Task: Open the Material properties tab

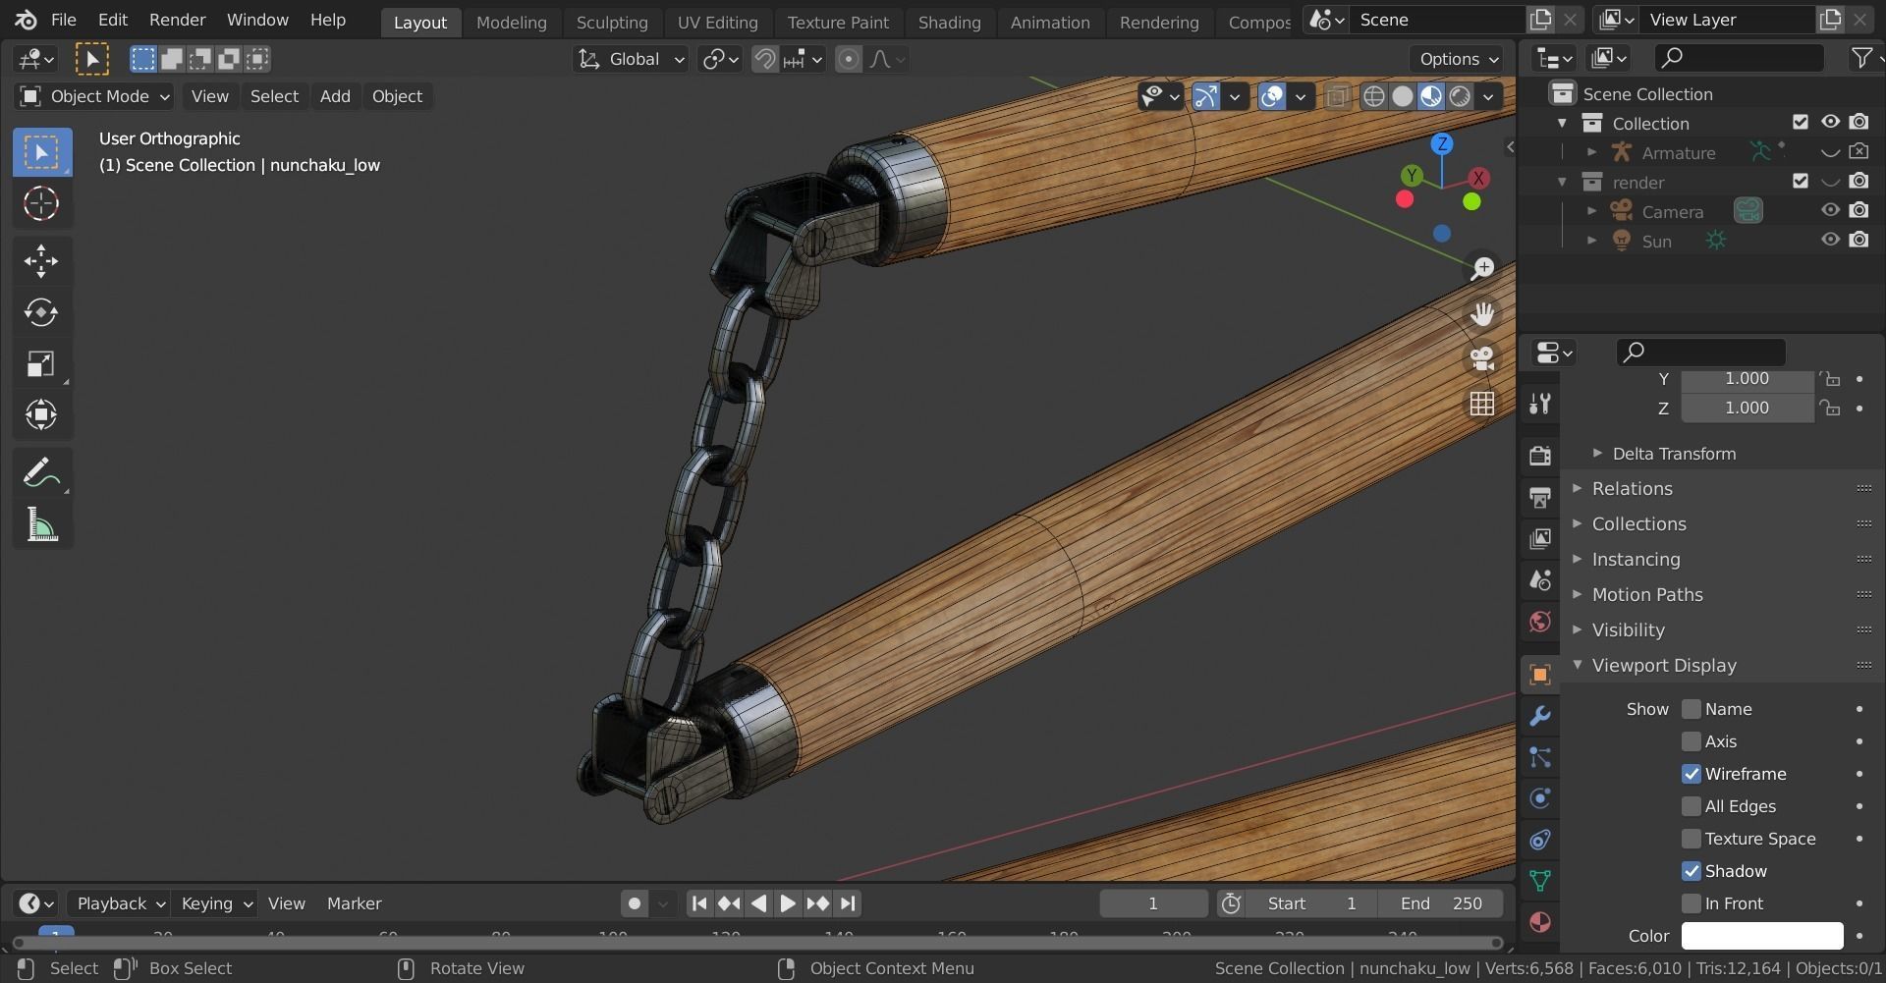Action: pos(1540,922)
